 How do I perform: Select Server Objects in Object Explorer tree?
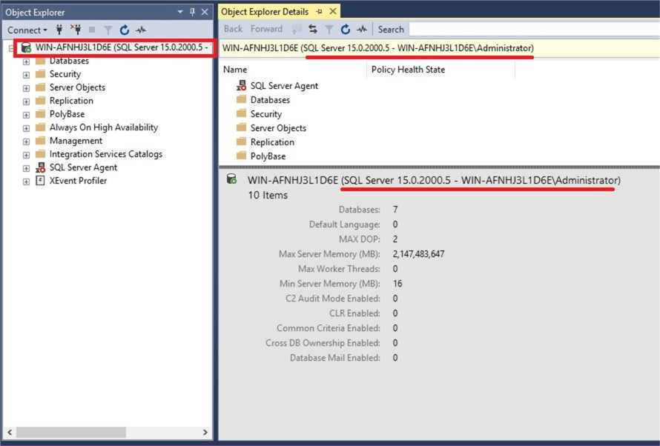point(77,87)
